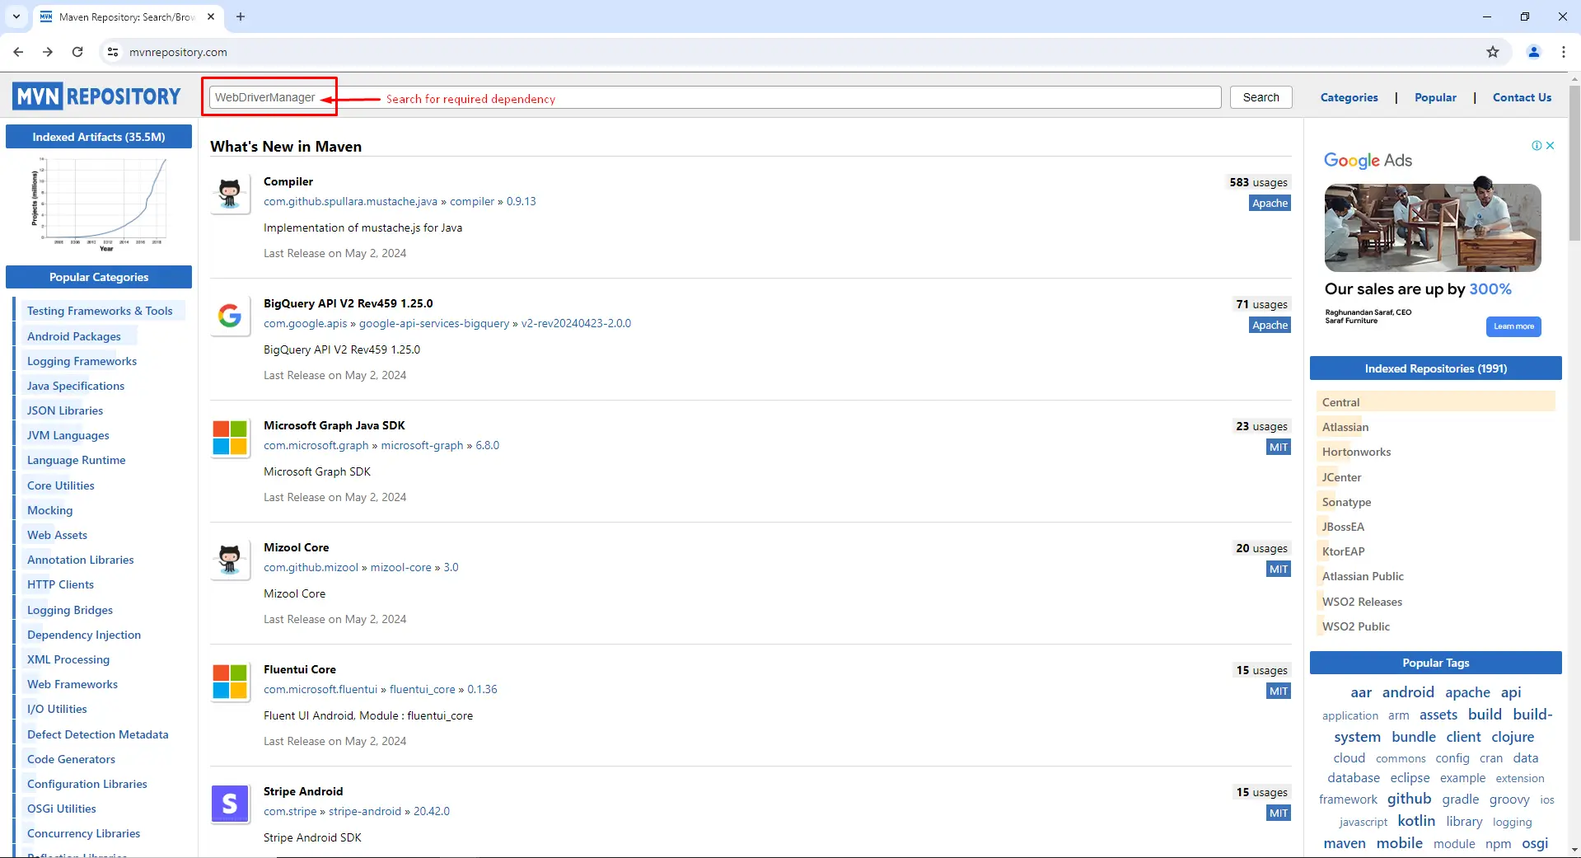Screen dimensions: 1581x858
Task: Click the Microsoft icon beside Microsoft Graph Java SDK
Action: click(228, 438)
